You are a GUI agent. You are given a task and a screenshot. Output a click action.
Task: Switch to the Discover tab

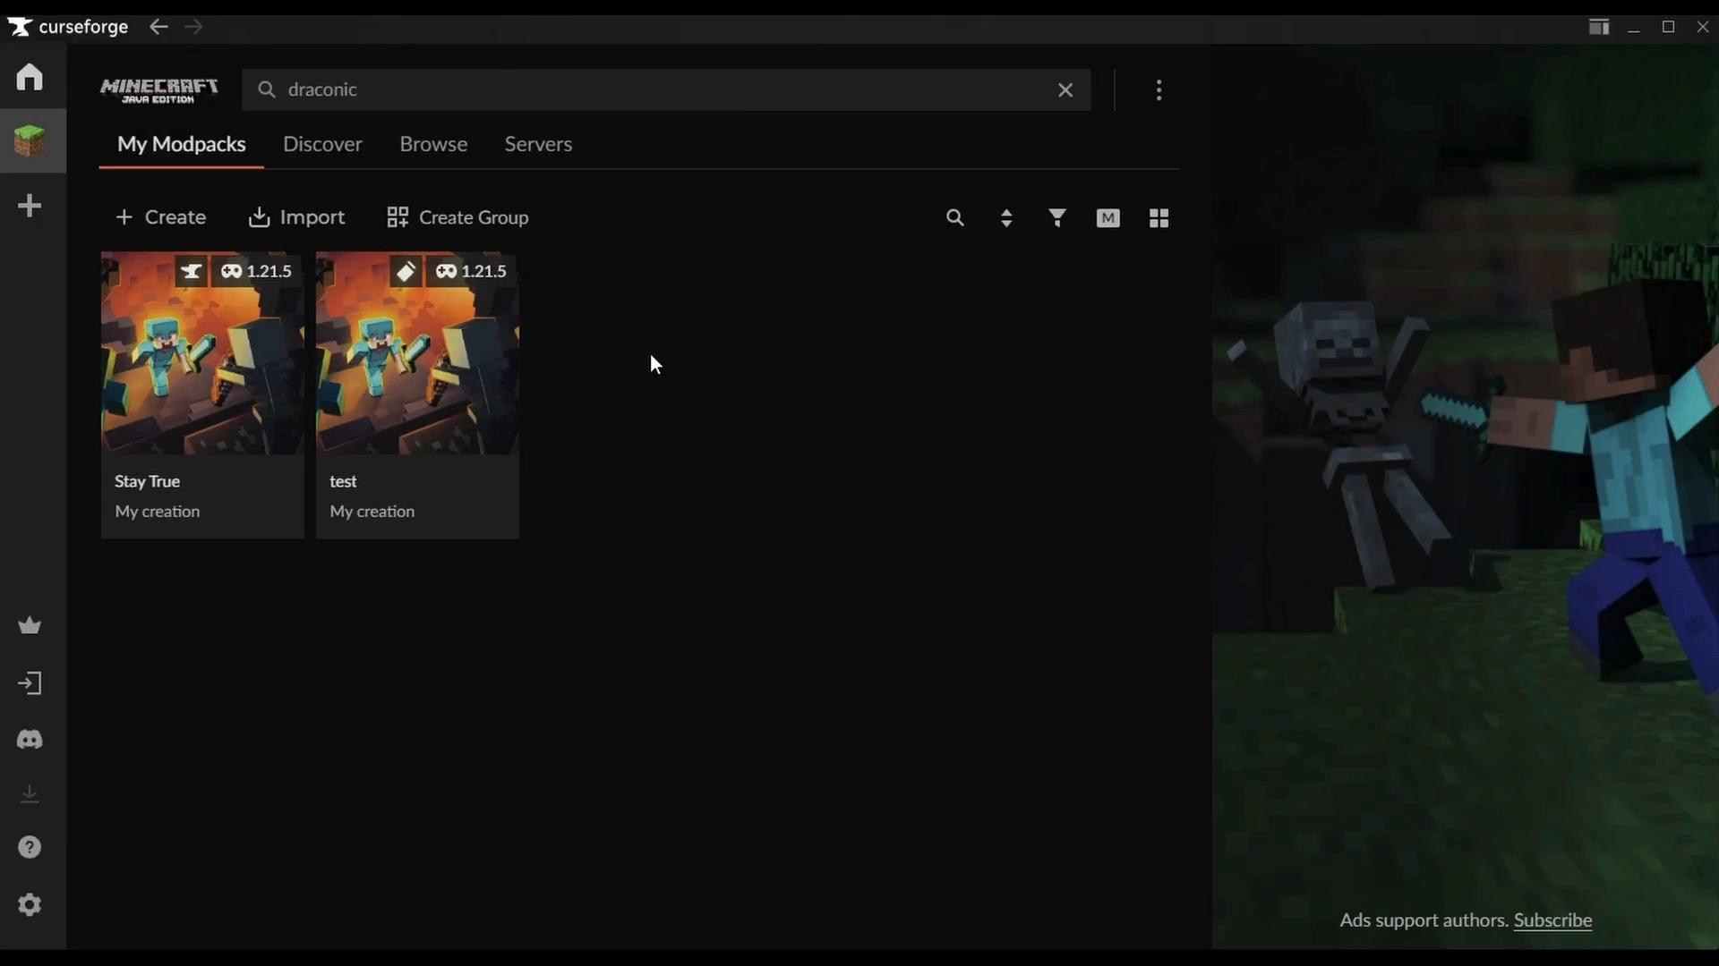point(322,144)
